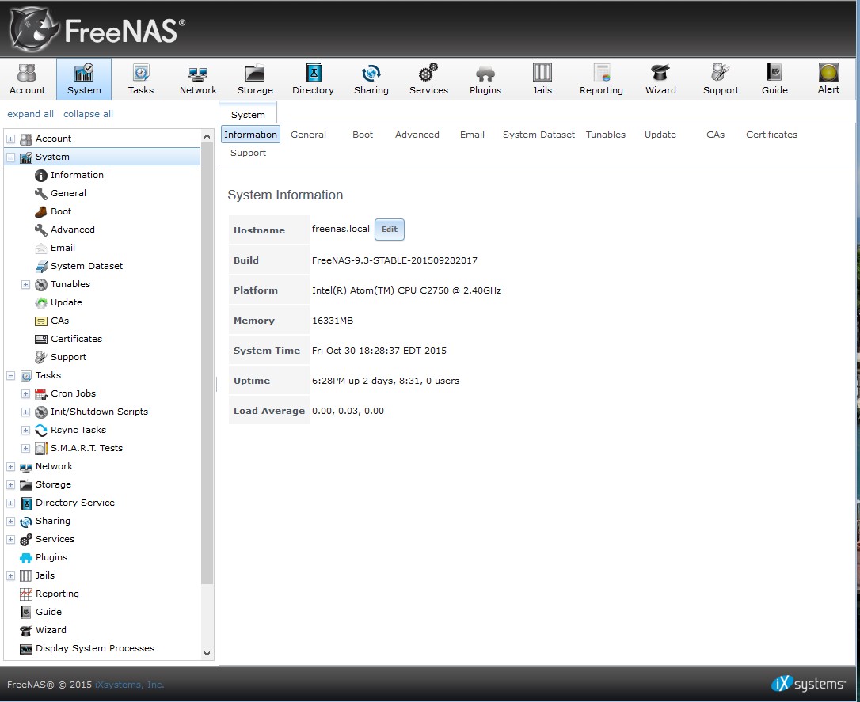Expand the Cron Jobs tree node
This screenshot has width=860, height=702.
[25, 393]
